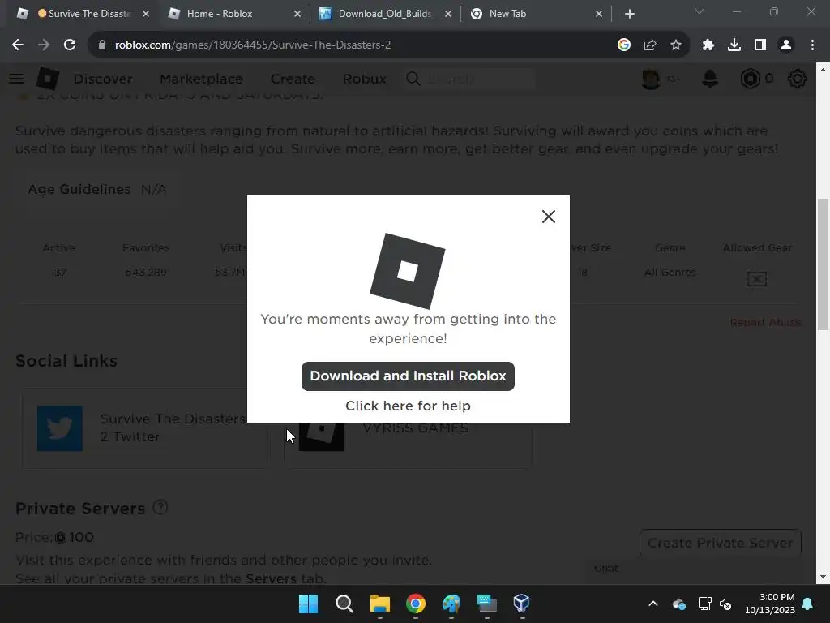Click the scrollbar down arrow

coord(823,577)
